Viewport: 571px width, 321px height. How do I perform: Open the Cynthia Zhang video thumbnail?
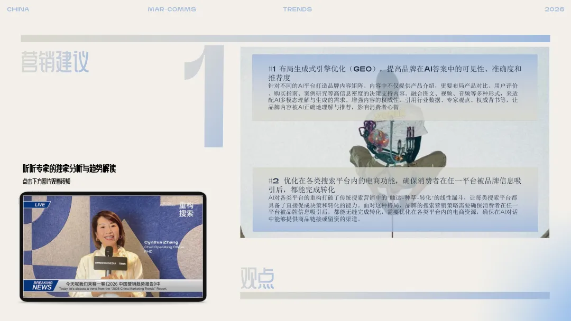(x=113, y=247)
